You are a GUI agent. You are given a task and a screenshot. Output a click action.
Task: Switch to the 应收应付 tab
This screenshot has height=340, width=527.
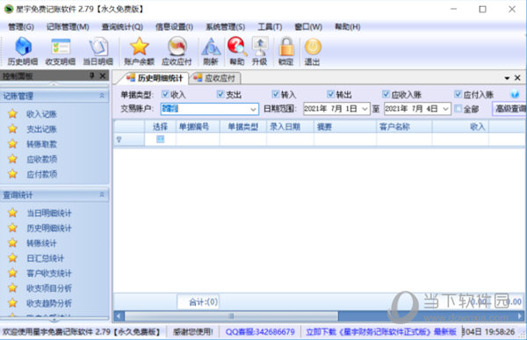click(215, 78)
